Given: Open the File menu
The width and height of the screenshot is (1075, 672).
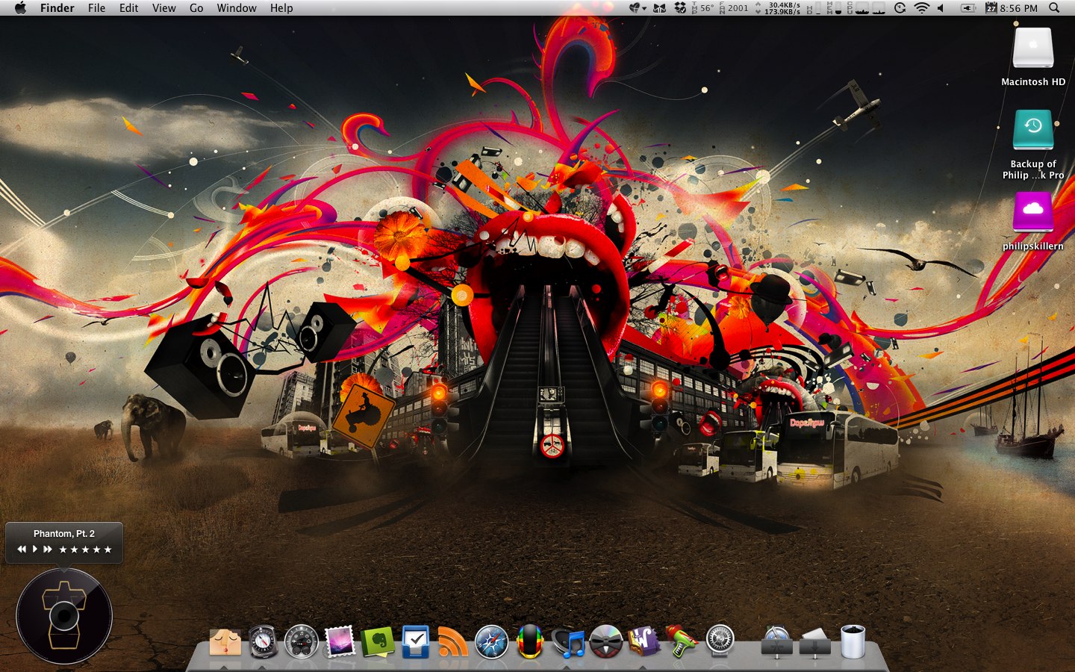Looking at the screenshot, I should point(96,8).
